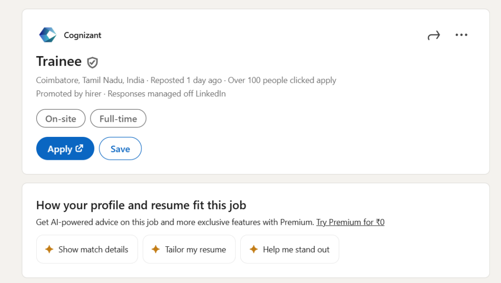The image size is (501, 283).
Task: Click the sparkle icon on Show match details
Action: [49, 249]
